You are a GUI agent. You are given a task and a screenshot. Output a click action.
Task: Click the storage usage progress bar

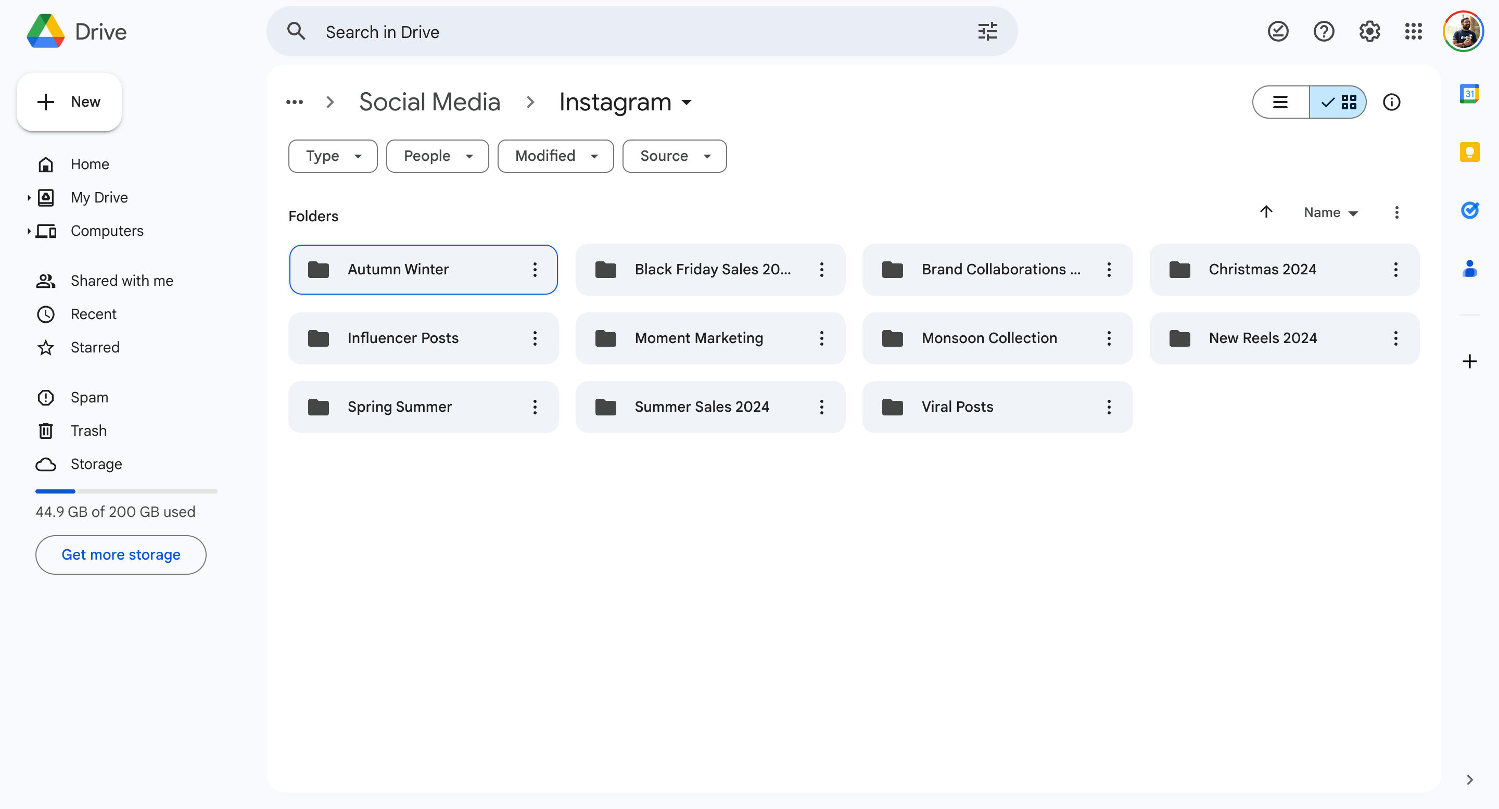pos(126,491)
